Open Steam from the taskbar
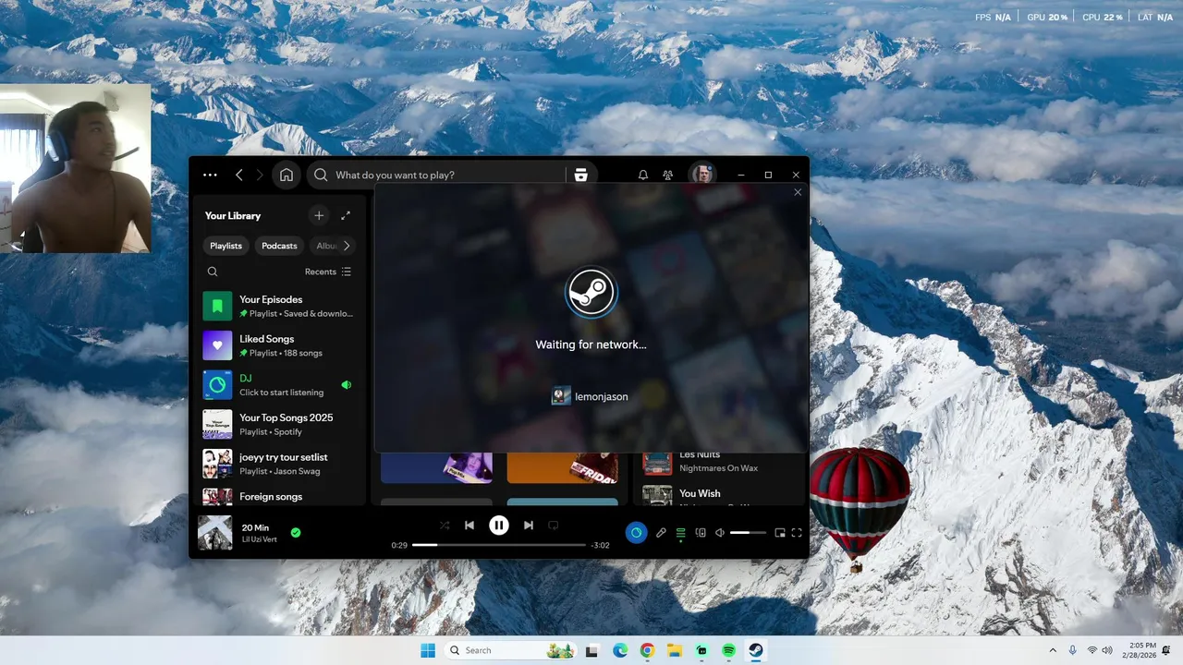Screen dimensions: 1183x665 click(x=755, y=650)
